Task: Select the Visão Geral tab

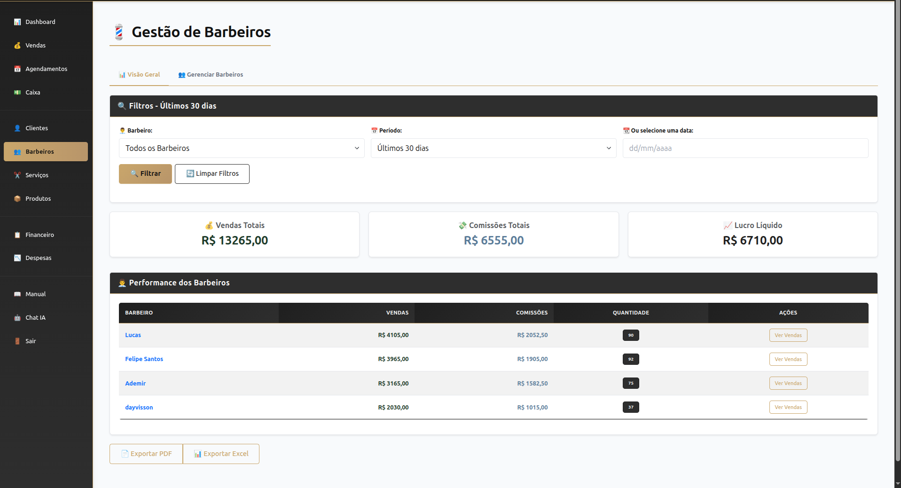Action: [139, 75]
